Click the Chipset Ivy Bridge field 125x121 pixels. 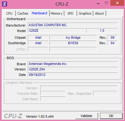[73, 37]
